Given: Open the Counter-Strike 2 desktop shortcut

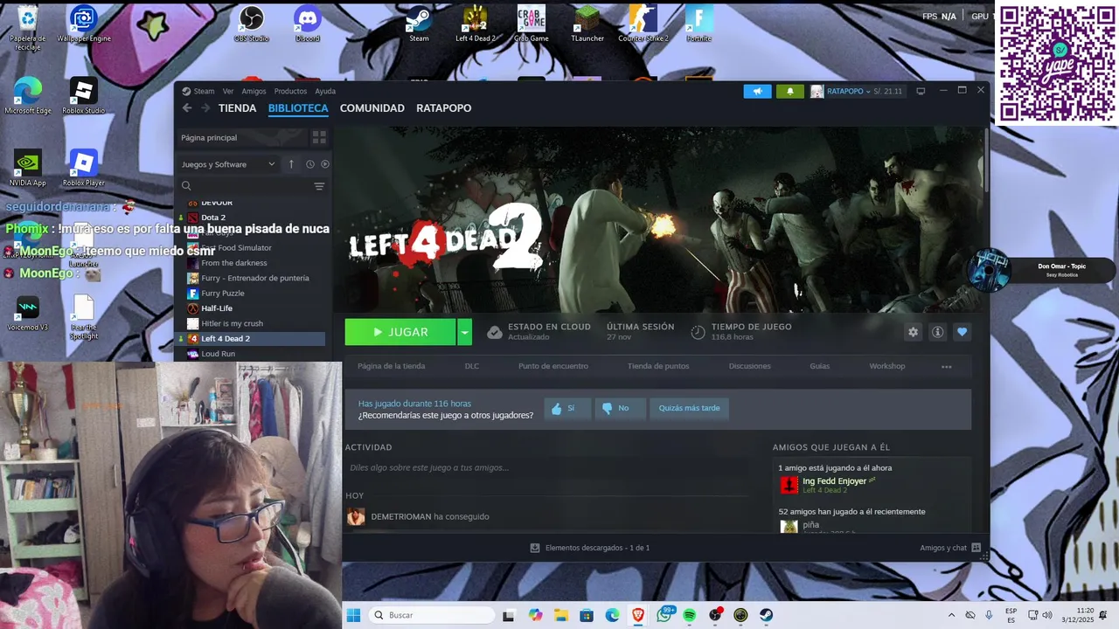Looking at the screenshot, I should [643, 24].
